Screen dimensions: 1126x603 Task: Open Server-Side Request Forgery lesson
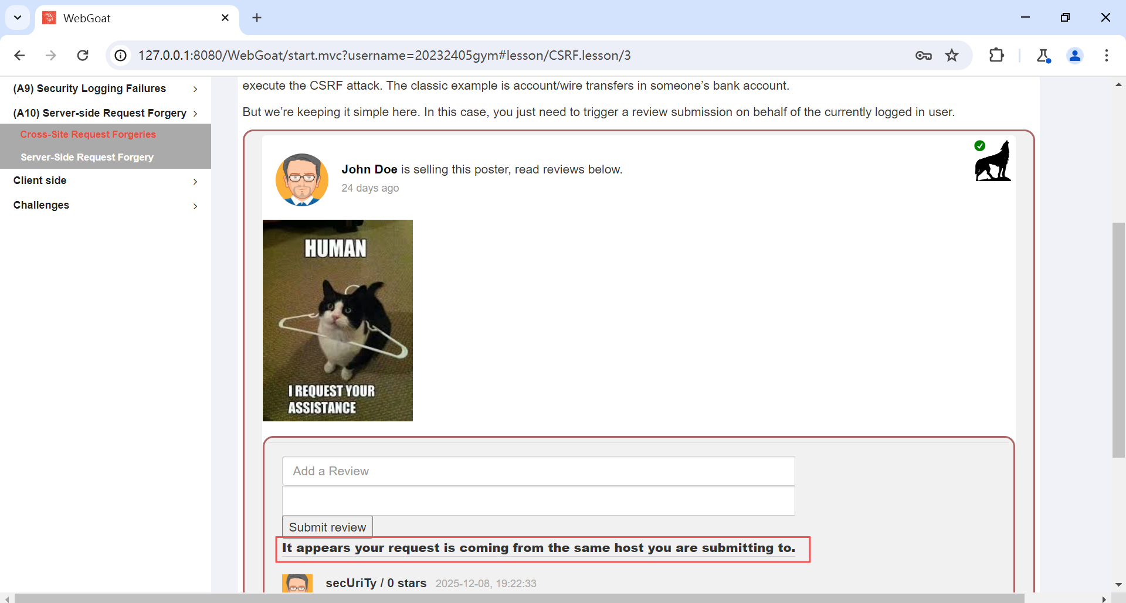pos(87,157)
